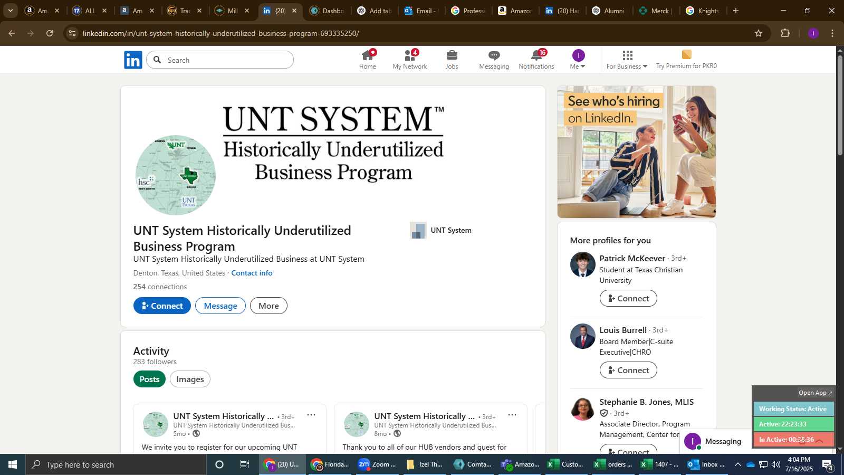Click Patrick McKeever's profile photo
Viewport: 844px width, 475px height.
[583, 264]
